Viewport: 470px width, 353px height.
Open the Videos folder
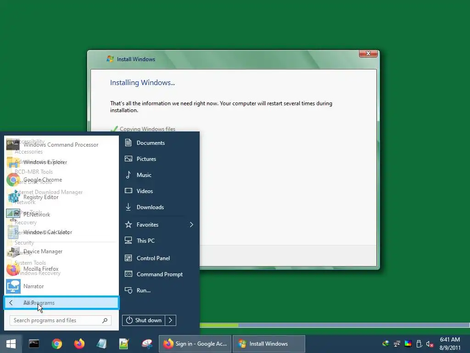point(159,191)
